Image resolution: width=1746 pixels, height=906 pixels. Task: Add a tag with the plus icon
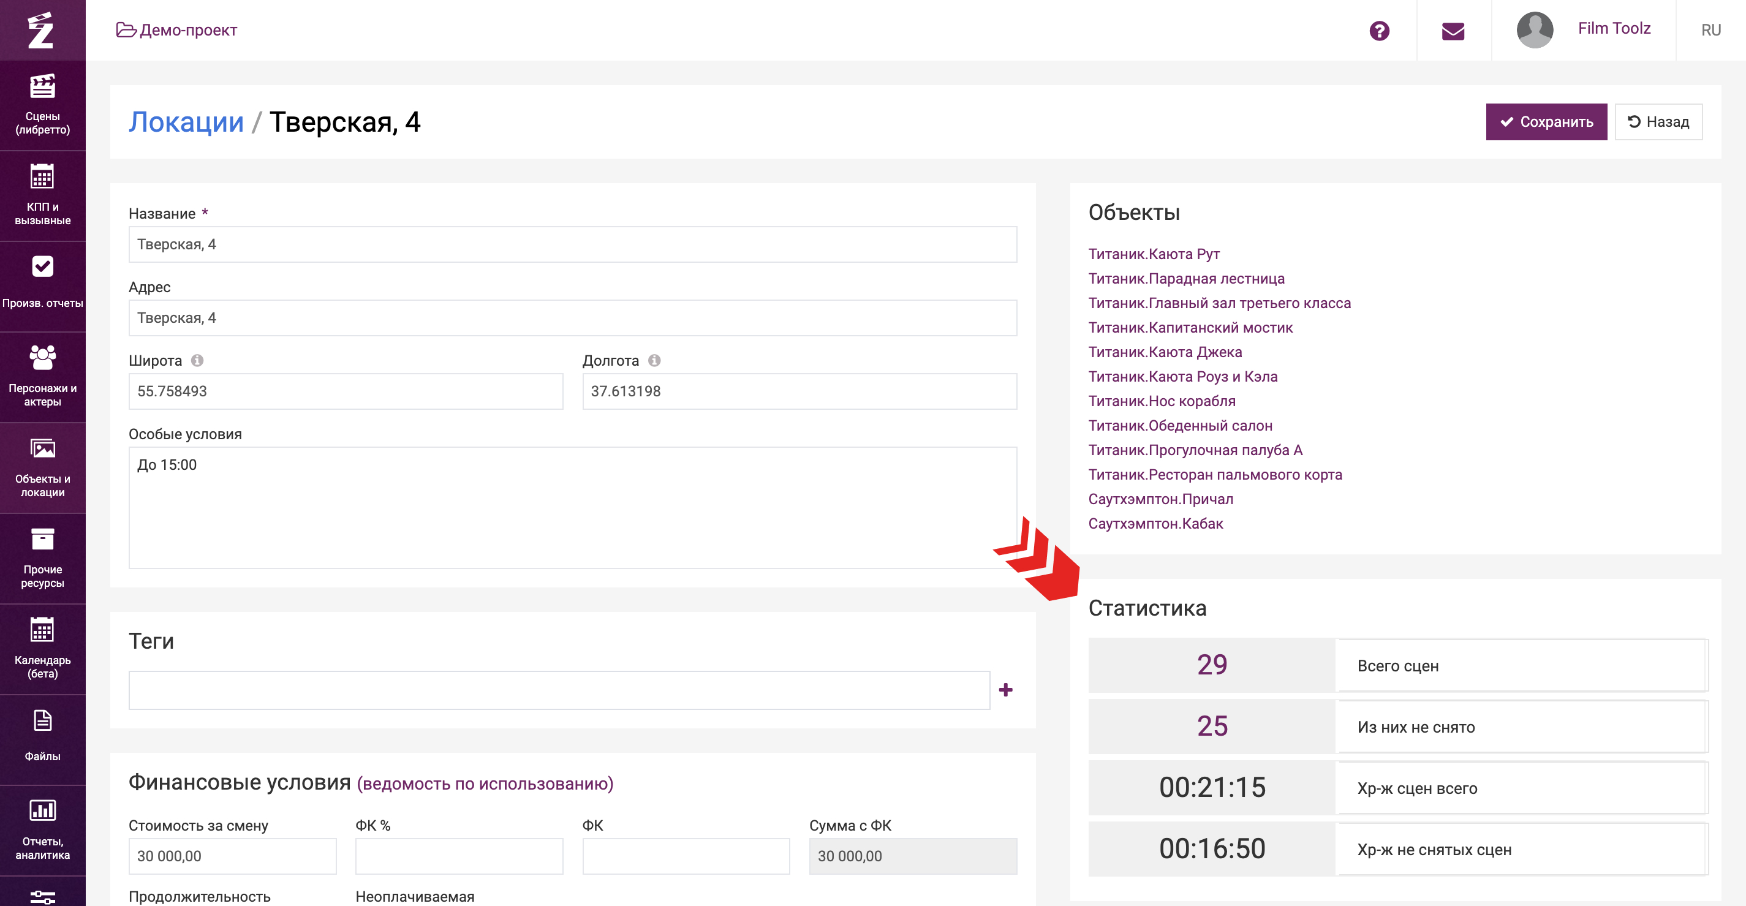1006,690
